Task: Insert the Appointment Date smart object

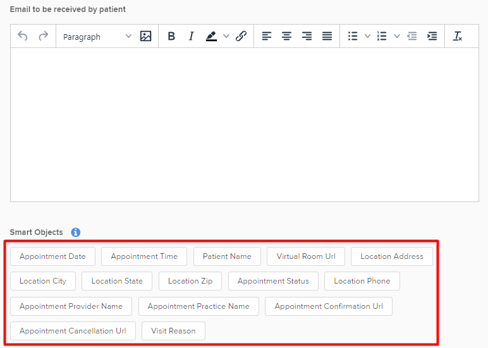Action: tap(52, 256)
